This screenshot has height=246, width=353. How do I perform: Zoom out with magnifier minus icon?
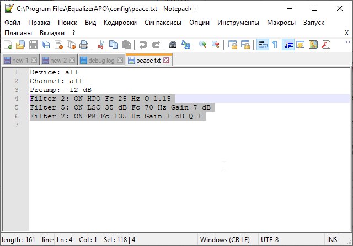tap(216, 45)
